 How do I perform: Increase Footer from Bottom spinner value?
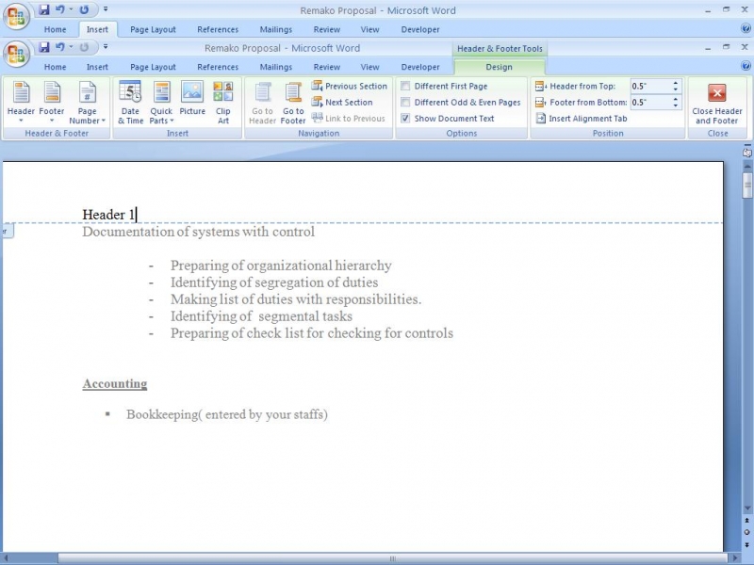pyautogui.click(x=676, y=99)
